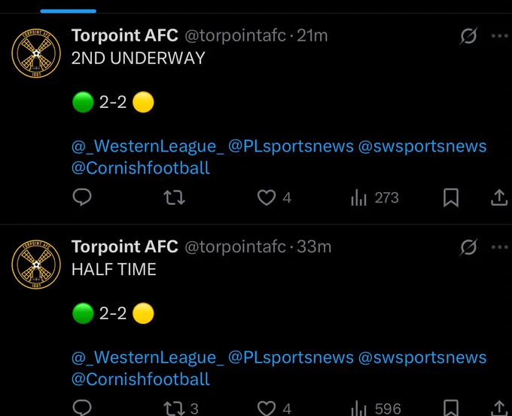Open @_WesternLeague_ mention in first tweet

coord(148,146)
